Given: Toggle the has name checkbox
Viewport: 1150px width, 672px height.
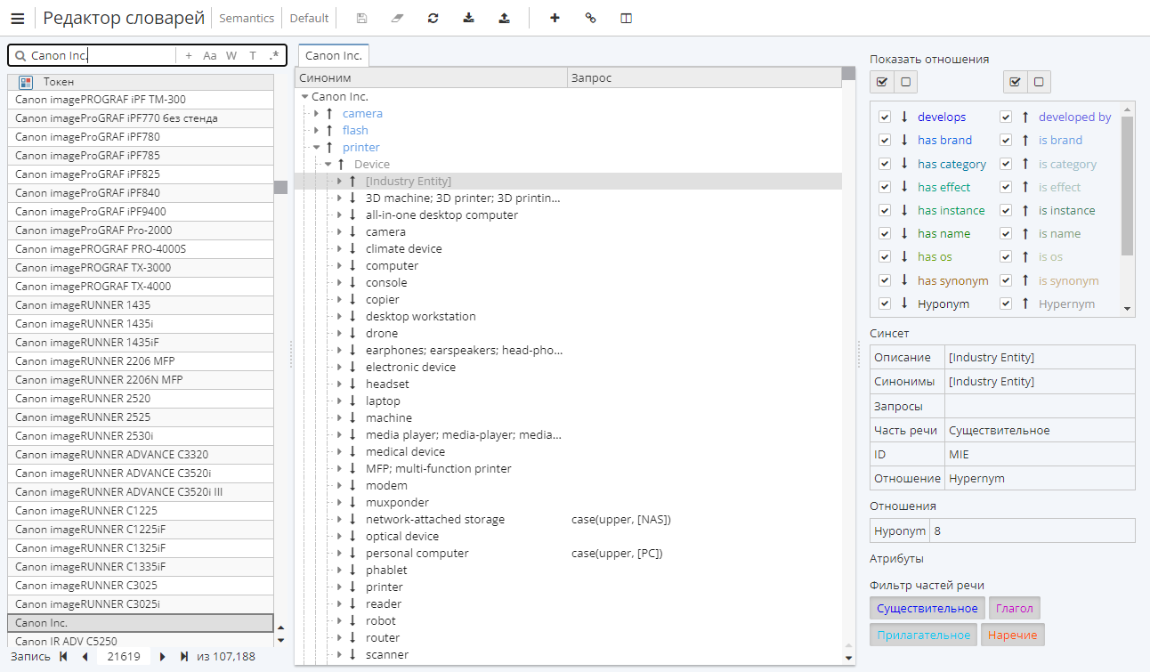Looking at the screenshot, I should pos(885,233).
